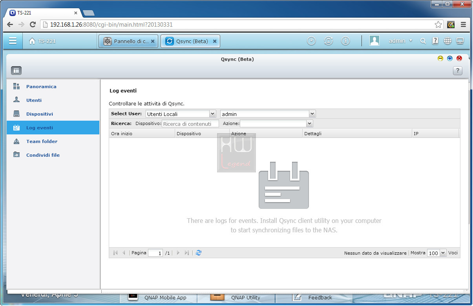Open the Chrome menu button
This screenshot has width=473, height=306.
463,25
